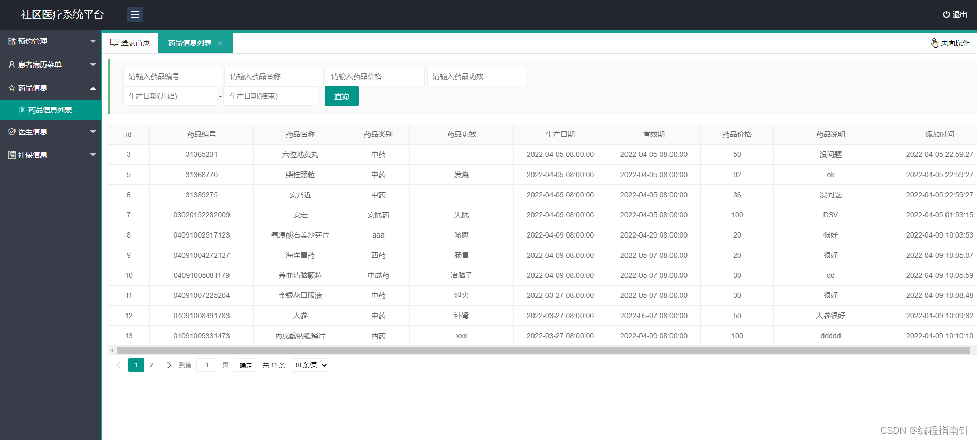Click the 药品类别 column header
Viewport: 977px width, 440px height.
point(378,134)
